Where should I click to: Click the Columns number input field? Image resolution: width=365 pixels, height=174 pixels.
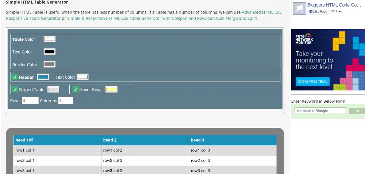click(66, 100)
